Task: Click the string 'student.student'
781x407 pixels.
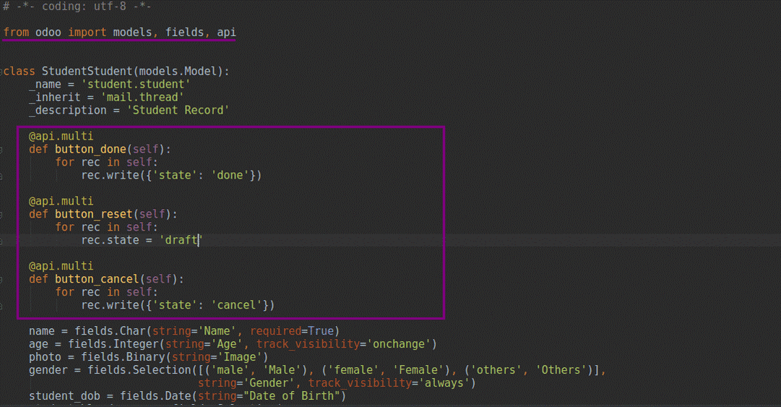Action: tap(136, 84)
